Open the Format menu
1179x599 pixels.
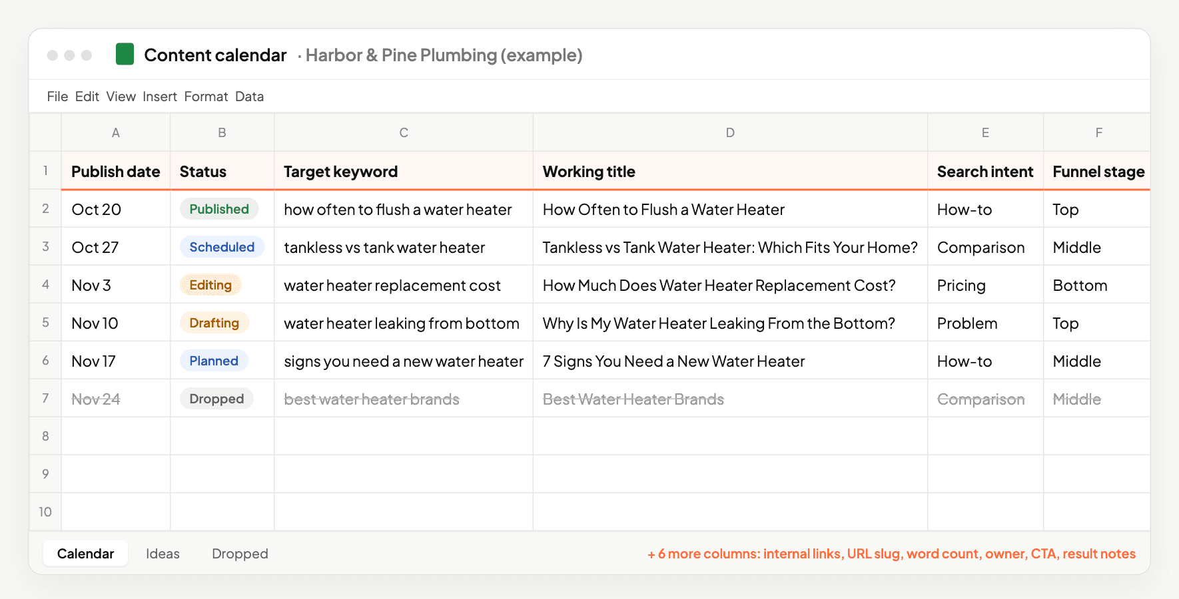[x=206, y=97]
